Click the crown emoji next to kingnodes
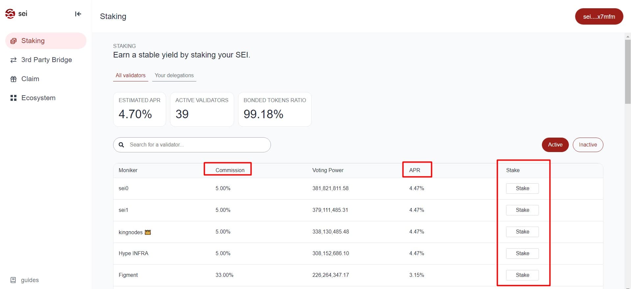Image resolution: width=631 pixels, height=289 pixels. [x=148, y=232]
